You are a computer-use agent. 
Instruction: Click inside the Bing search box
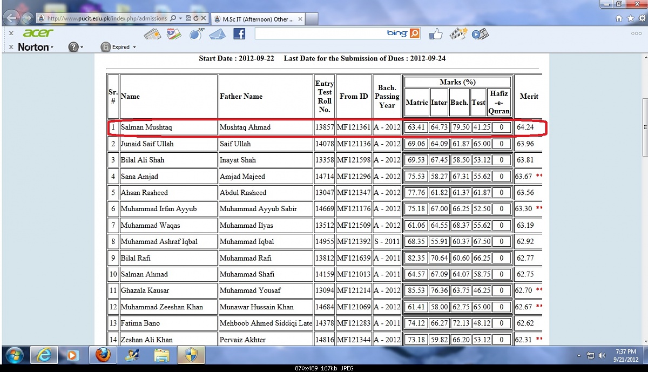click(x=320, y=34)
